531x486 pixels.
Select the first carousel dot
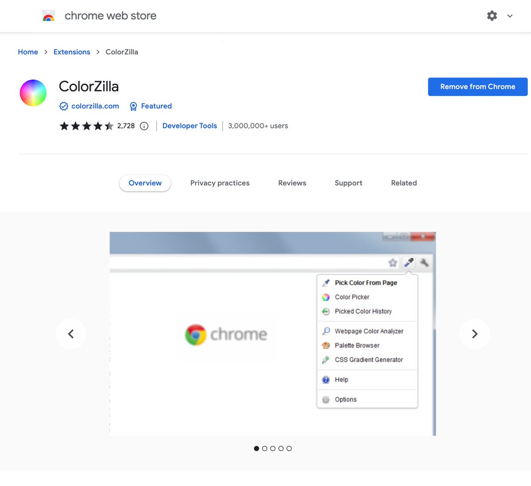tap(257, 448)
